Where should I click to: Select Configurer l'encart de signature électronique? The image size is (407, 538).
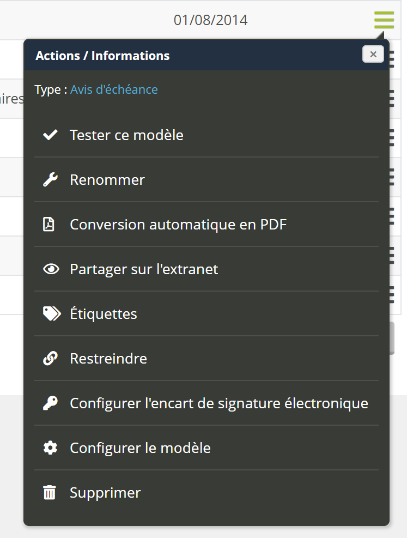click(x=219, y=403)
